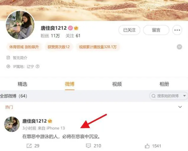Click the question mark next to IP属地
This screenshot has height=151, width=188.
[x=37, y=66]
